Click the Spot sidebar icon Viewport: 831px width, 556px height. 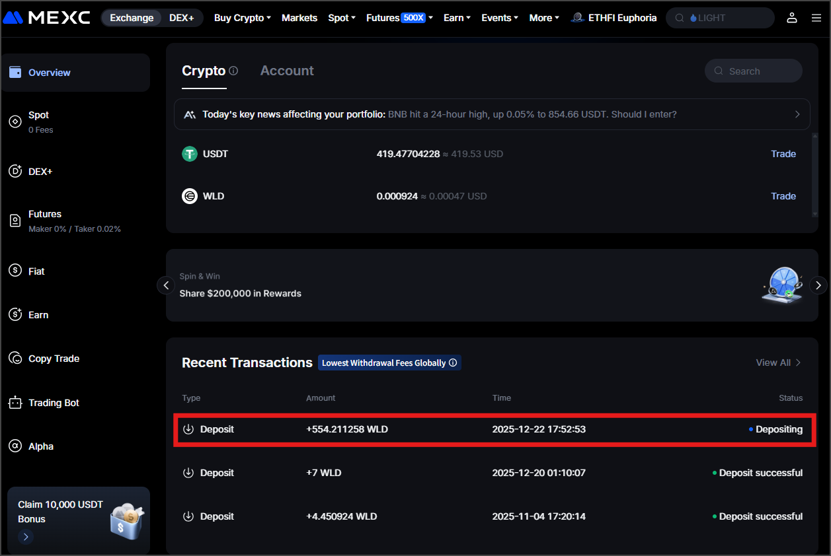(15, 122)
